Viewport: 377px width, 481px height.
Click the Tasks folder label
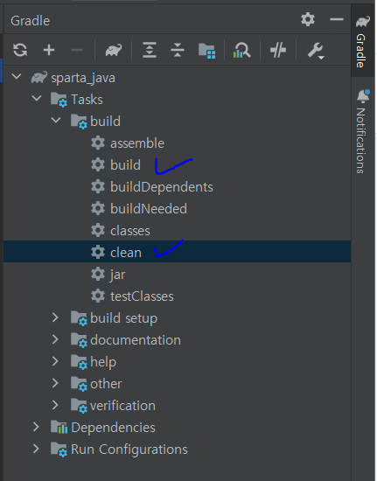click(87, 100)
